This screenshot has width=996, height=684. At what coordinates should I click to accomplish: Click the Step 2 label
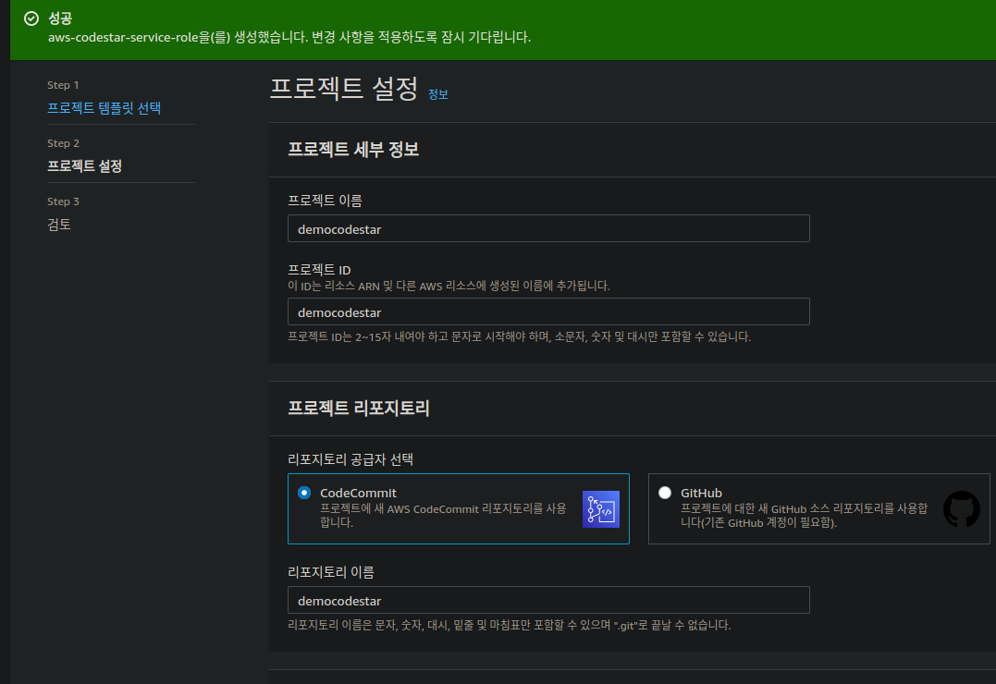tap(63, 143)
